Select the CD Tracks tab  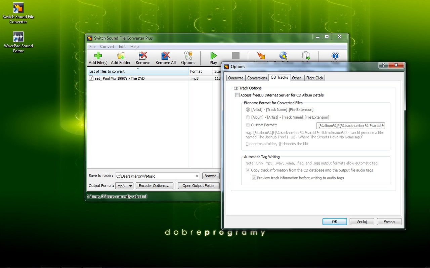(x=279, y=77)
